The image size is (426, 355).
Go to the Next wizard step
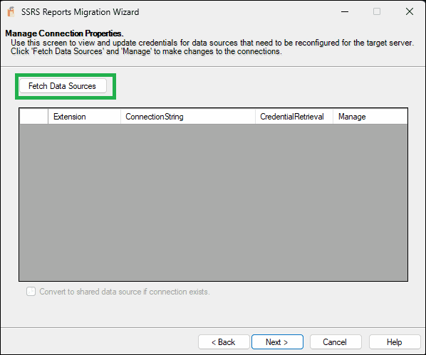277,342
